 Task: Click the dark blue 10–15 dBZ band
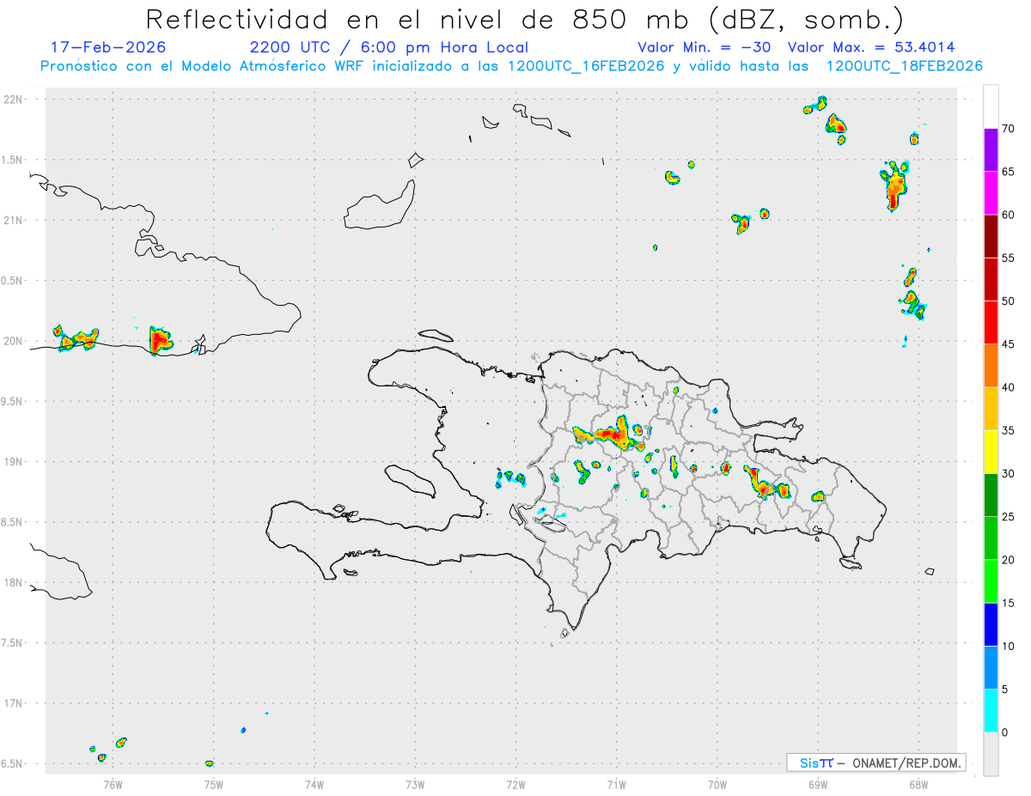point(991,624)
